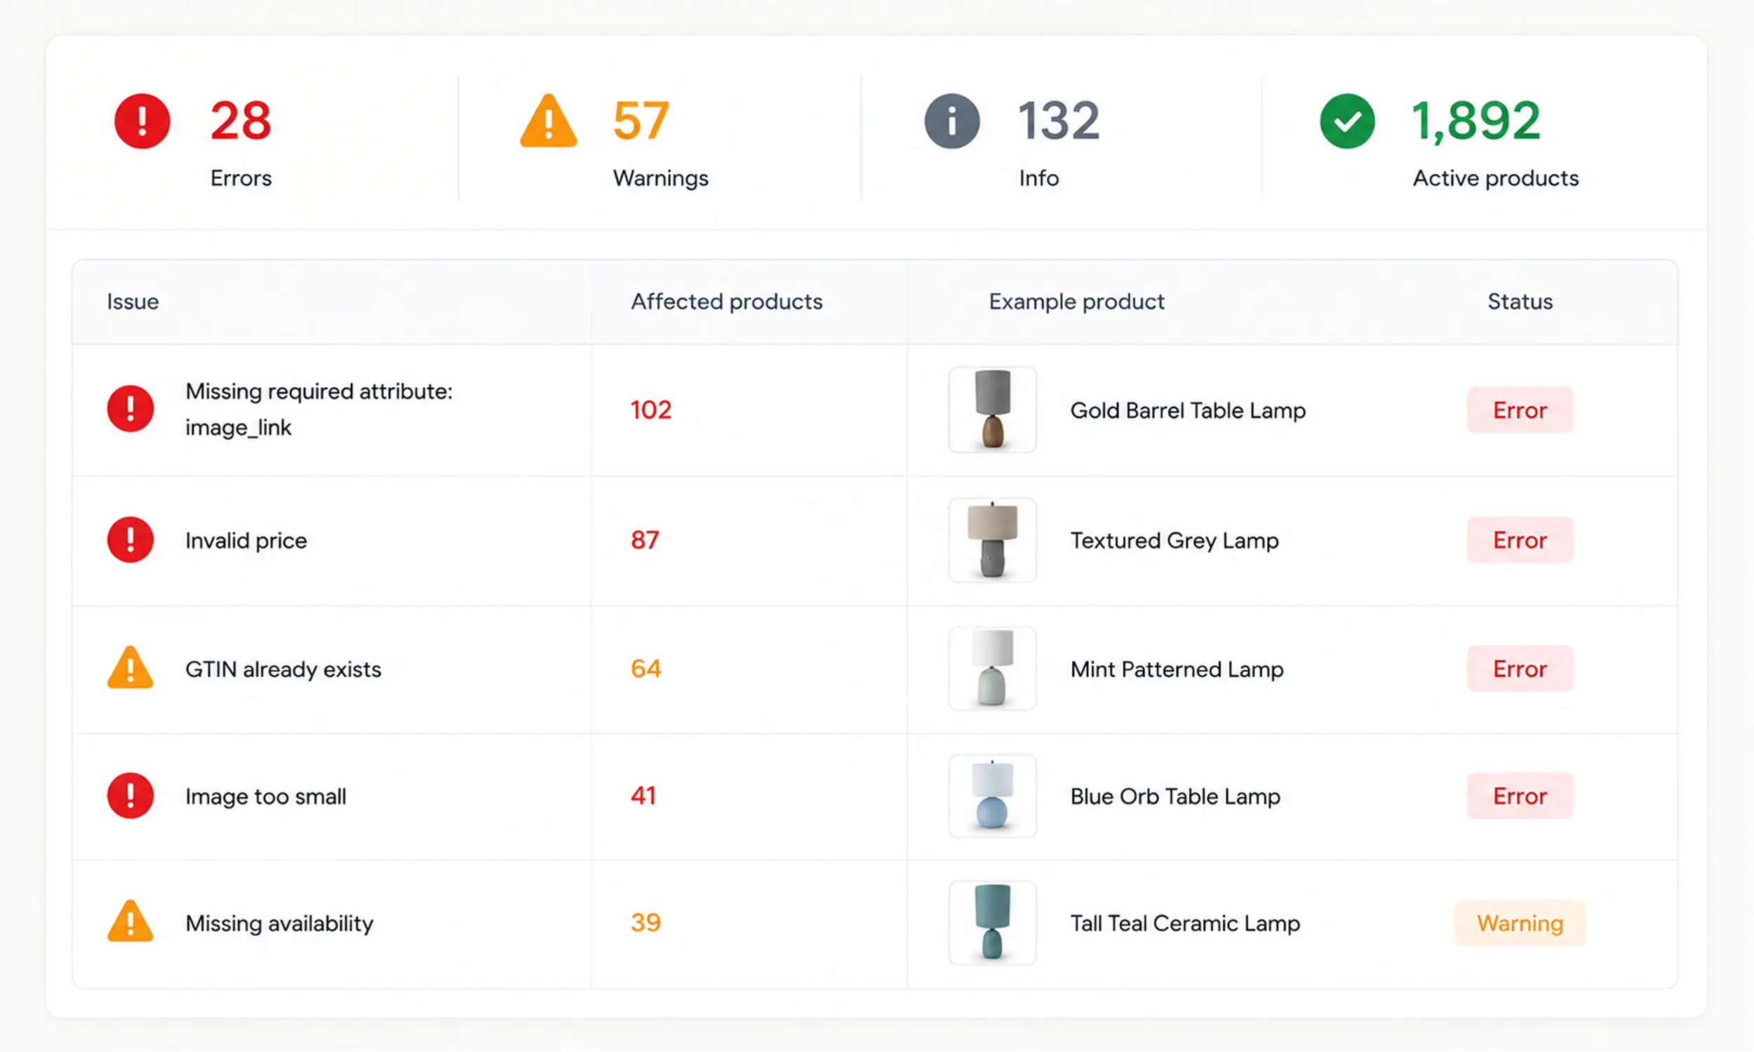The image size is (1754, 1052).
Task: Open the Invalid price issue
Action: [246, 540]
